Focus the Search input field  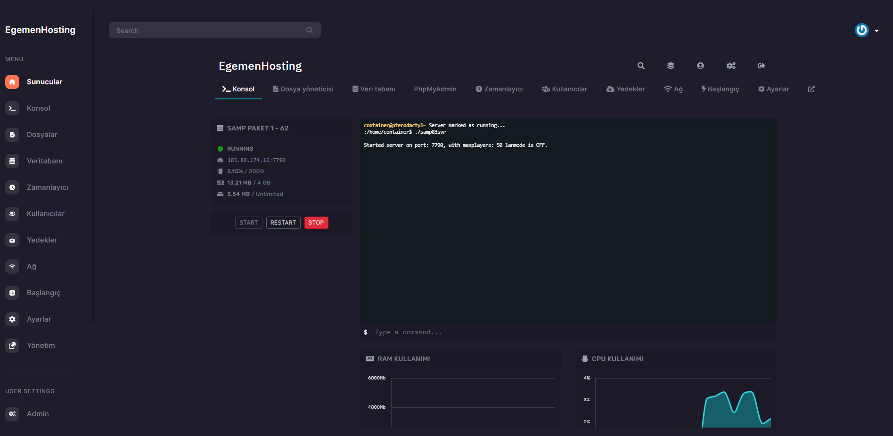click(215, 30)
